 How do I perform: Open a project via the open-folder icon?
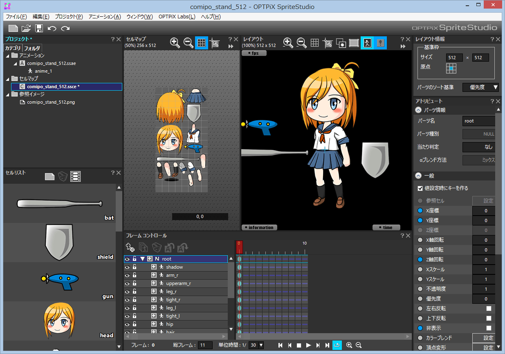(26, 28)
